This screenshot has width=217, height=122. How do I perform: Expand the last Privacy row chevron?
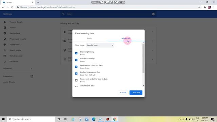pyautogui.click(x=152, y=59)
